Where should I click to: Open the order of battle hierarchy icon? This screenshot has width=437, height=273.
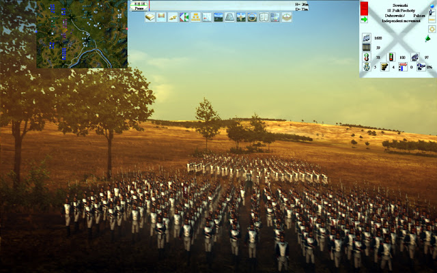tap(195, 17)
